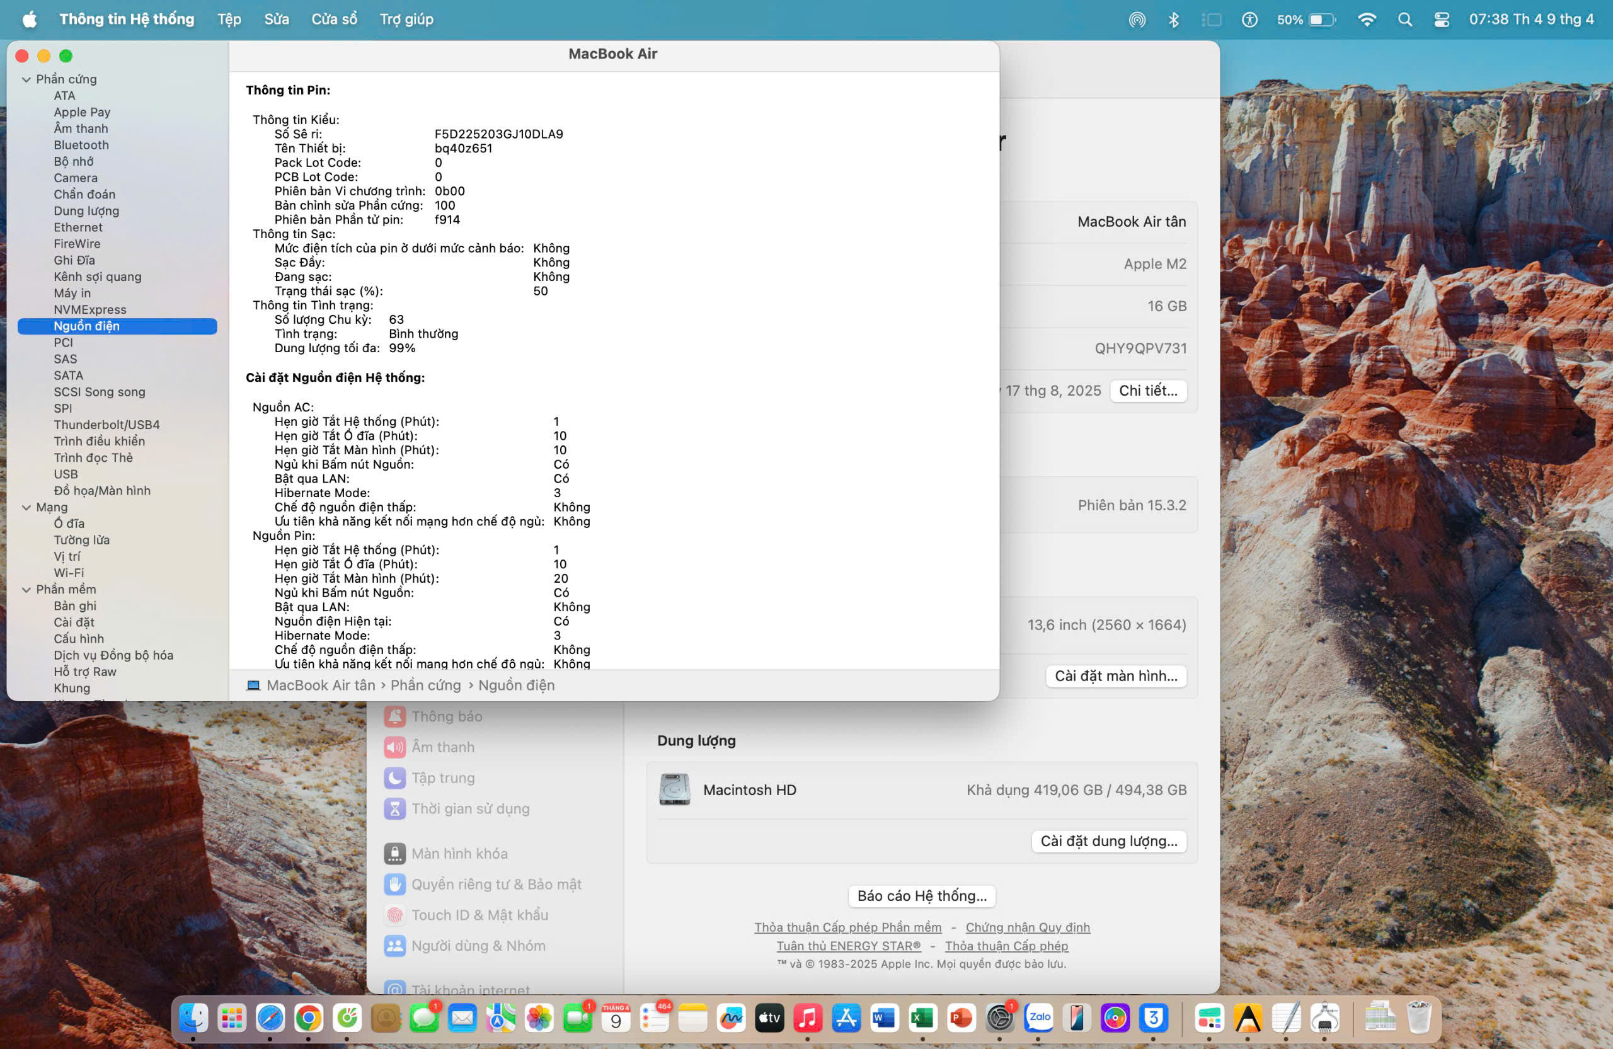Open Màn hình khóa settings
The width and height of the screenshot is (1613, 1049).
[446, 853]
